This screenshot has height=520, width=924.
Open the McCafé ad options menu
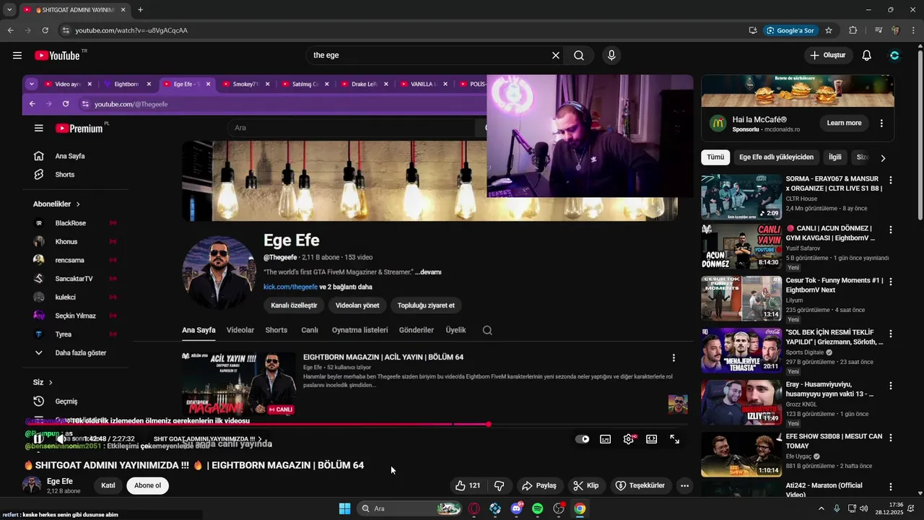tap(881, 123)
